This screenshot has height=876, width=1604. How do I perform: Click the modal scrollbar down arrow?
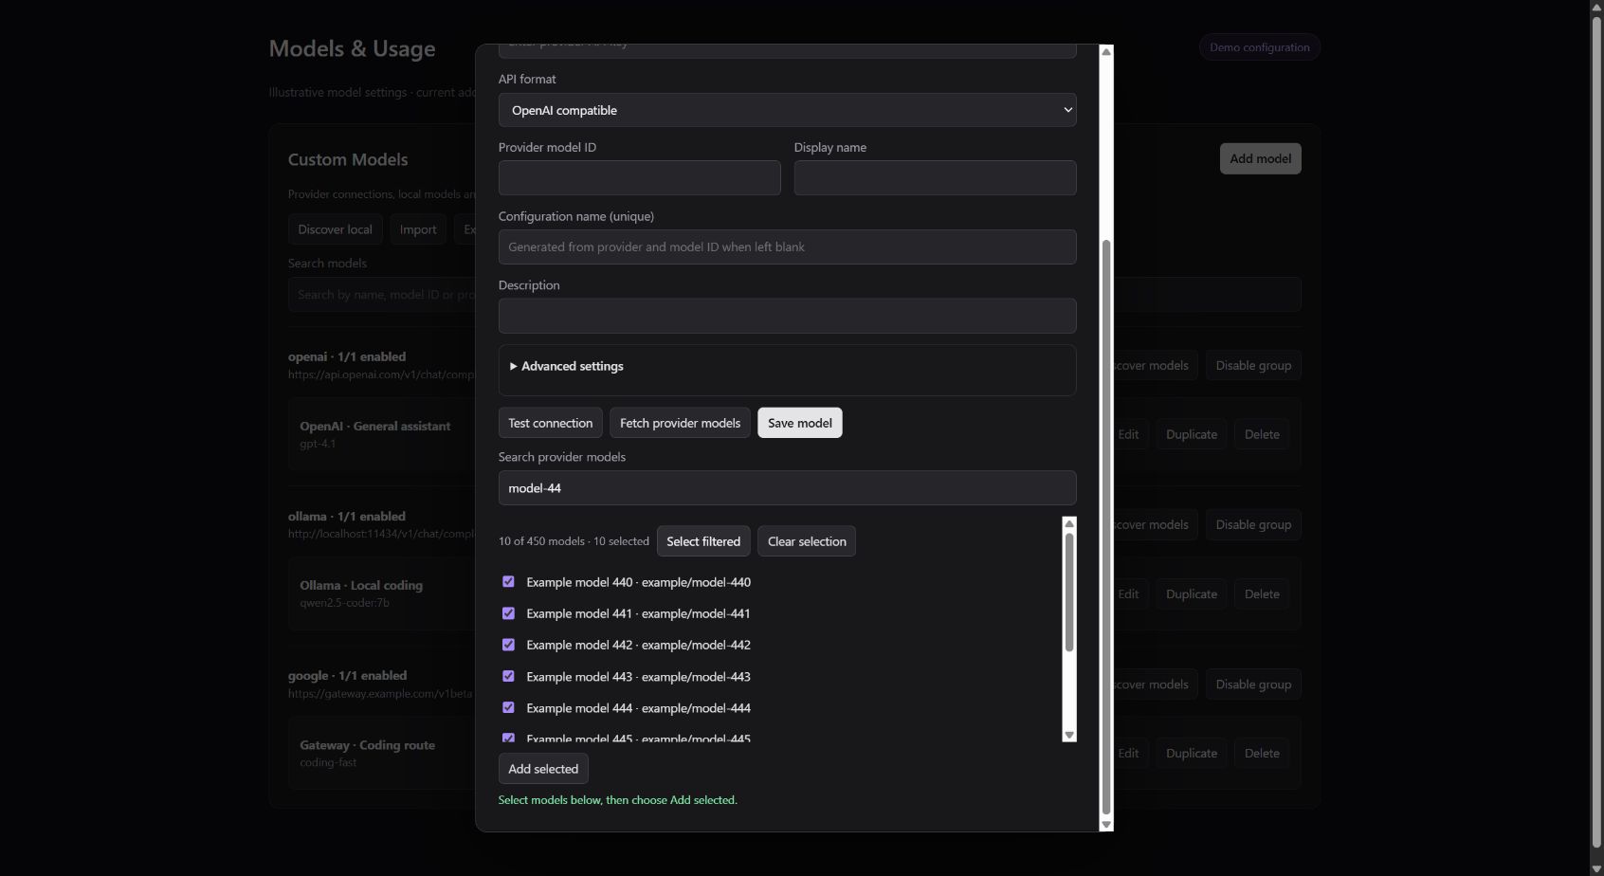(x=1105, y=825)
